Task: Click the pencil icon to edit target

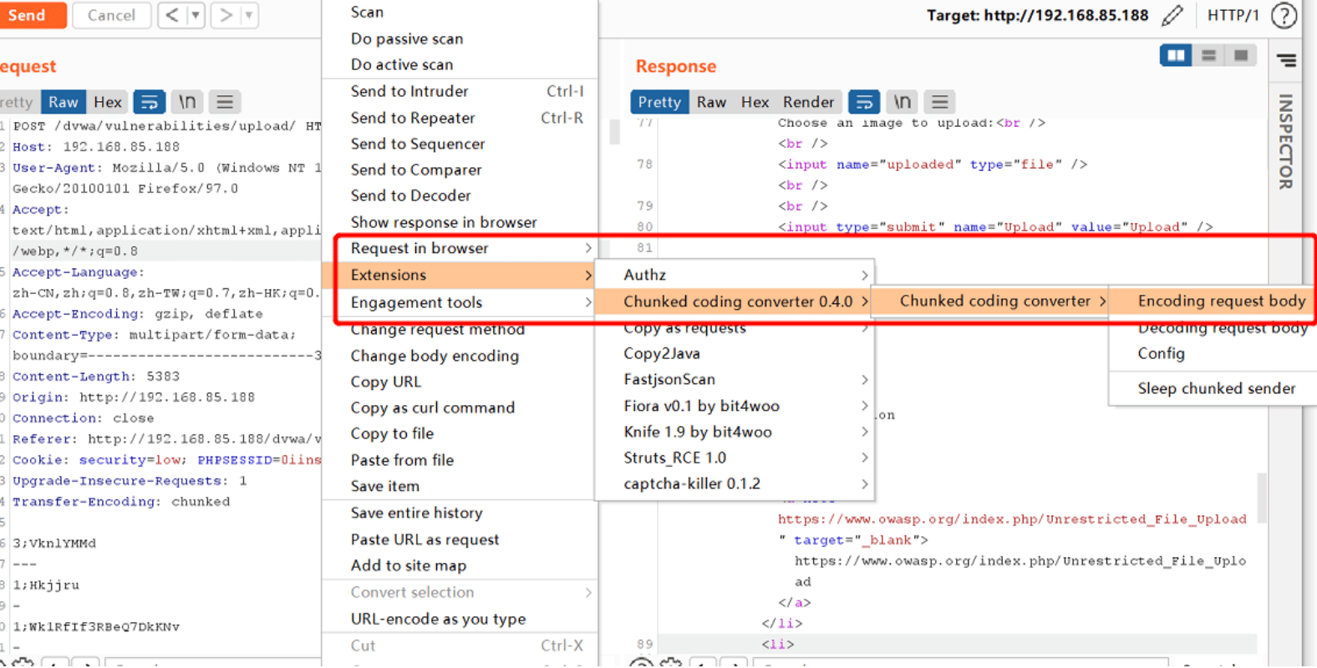Action: click(x=1172, y=15)
